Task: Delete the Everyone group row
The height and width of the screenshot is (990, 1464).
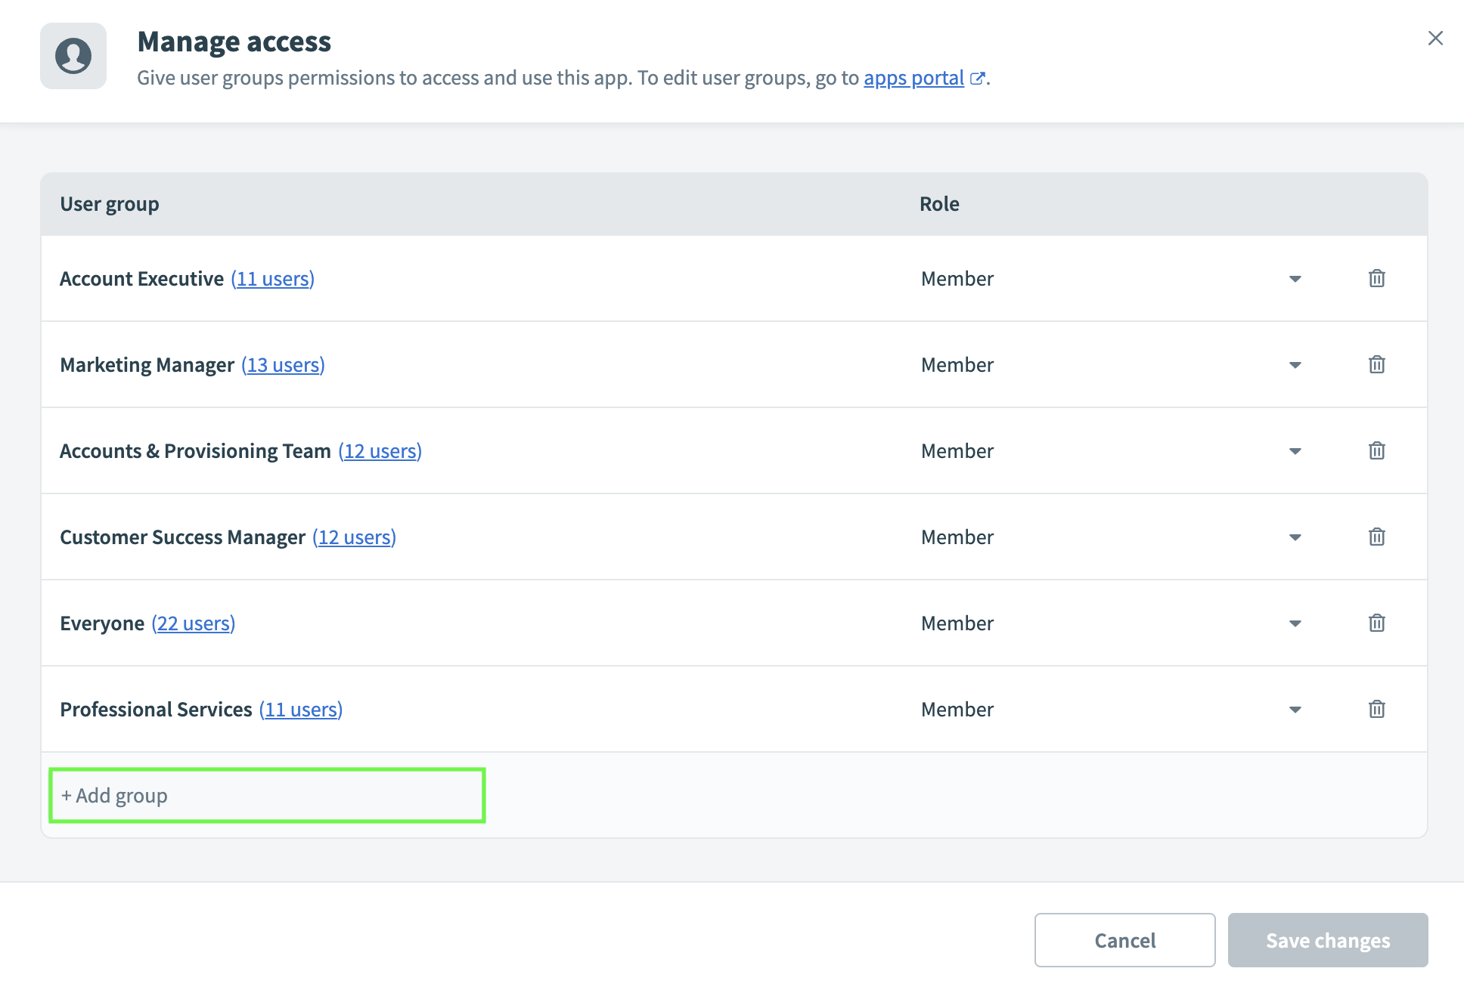Action: tap(1376, 623)
